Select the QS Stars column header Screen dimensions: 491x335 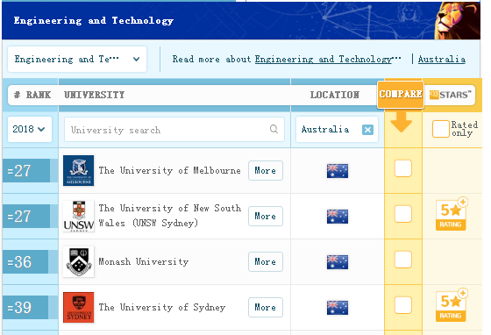tap(450, 95)
